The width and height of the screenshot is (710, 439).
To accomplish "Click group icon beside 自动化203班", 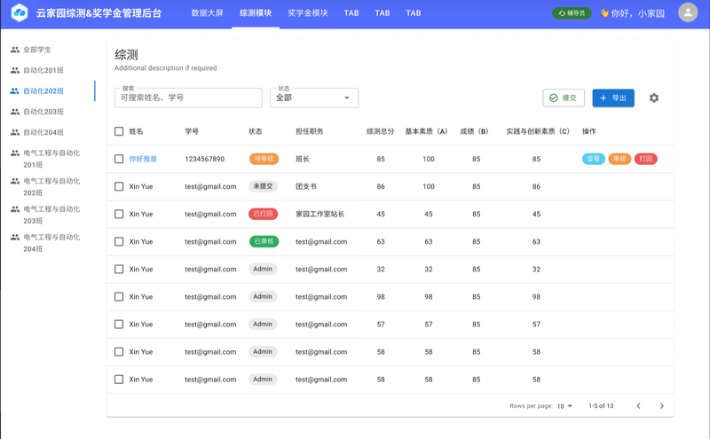I will tap(15, 112).
